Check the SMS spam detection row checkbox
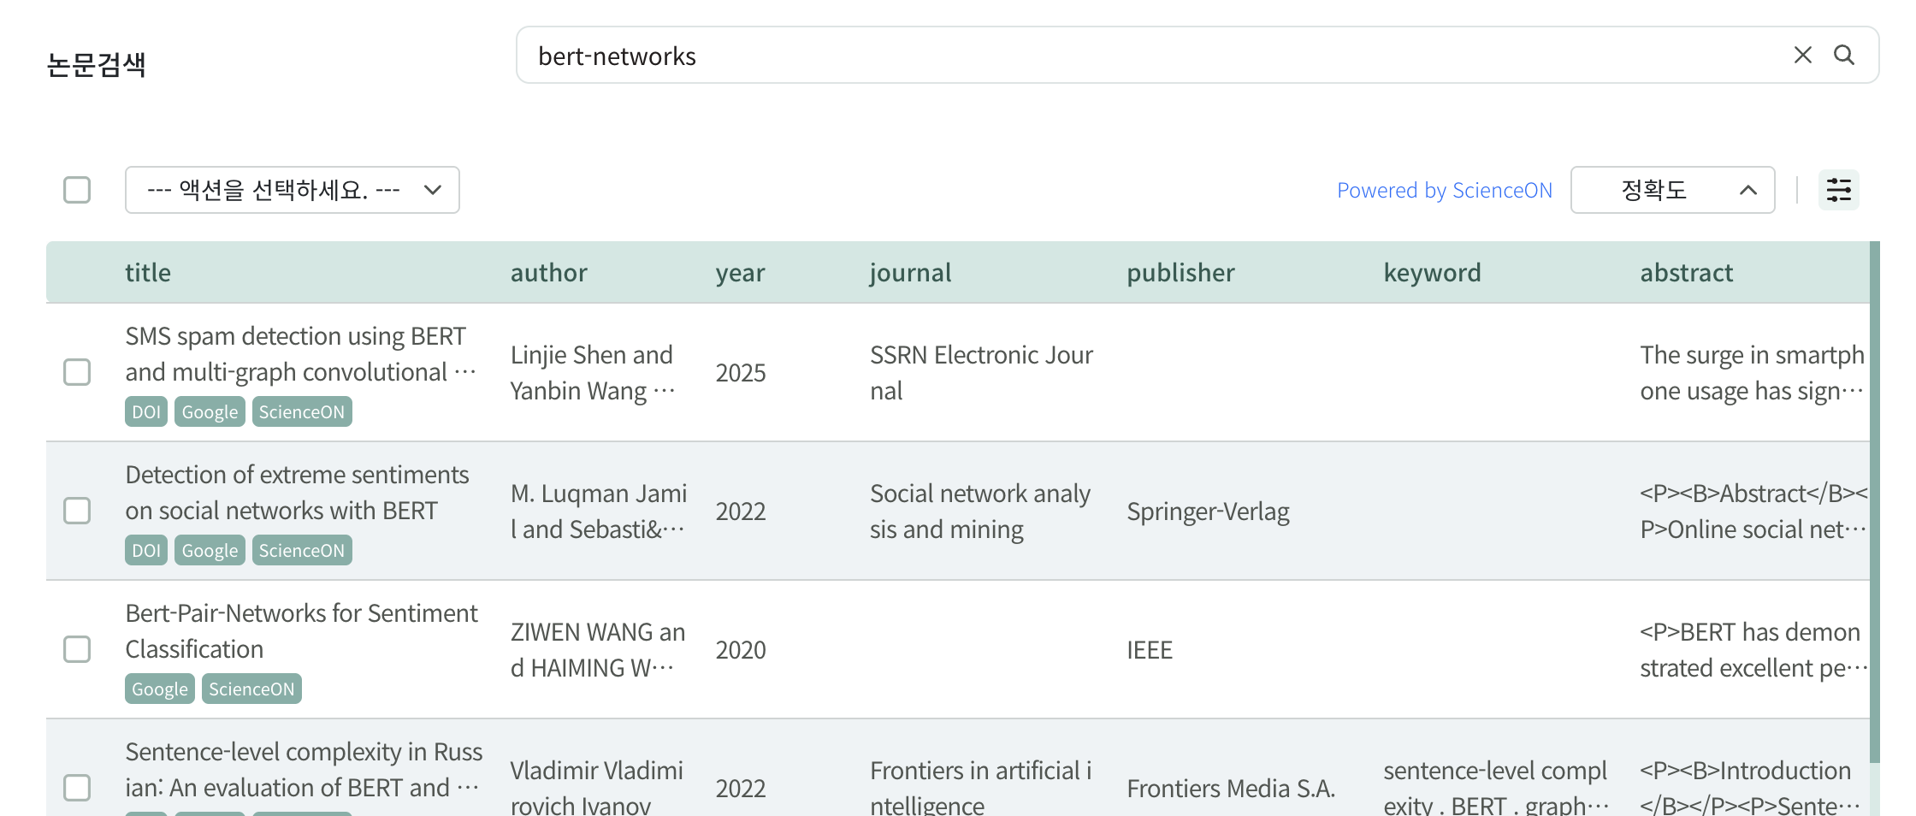Screen dimensions: 1916x816 point(77,372)
